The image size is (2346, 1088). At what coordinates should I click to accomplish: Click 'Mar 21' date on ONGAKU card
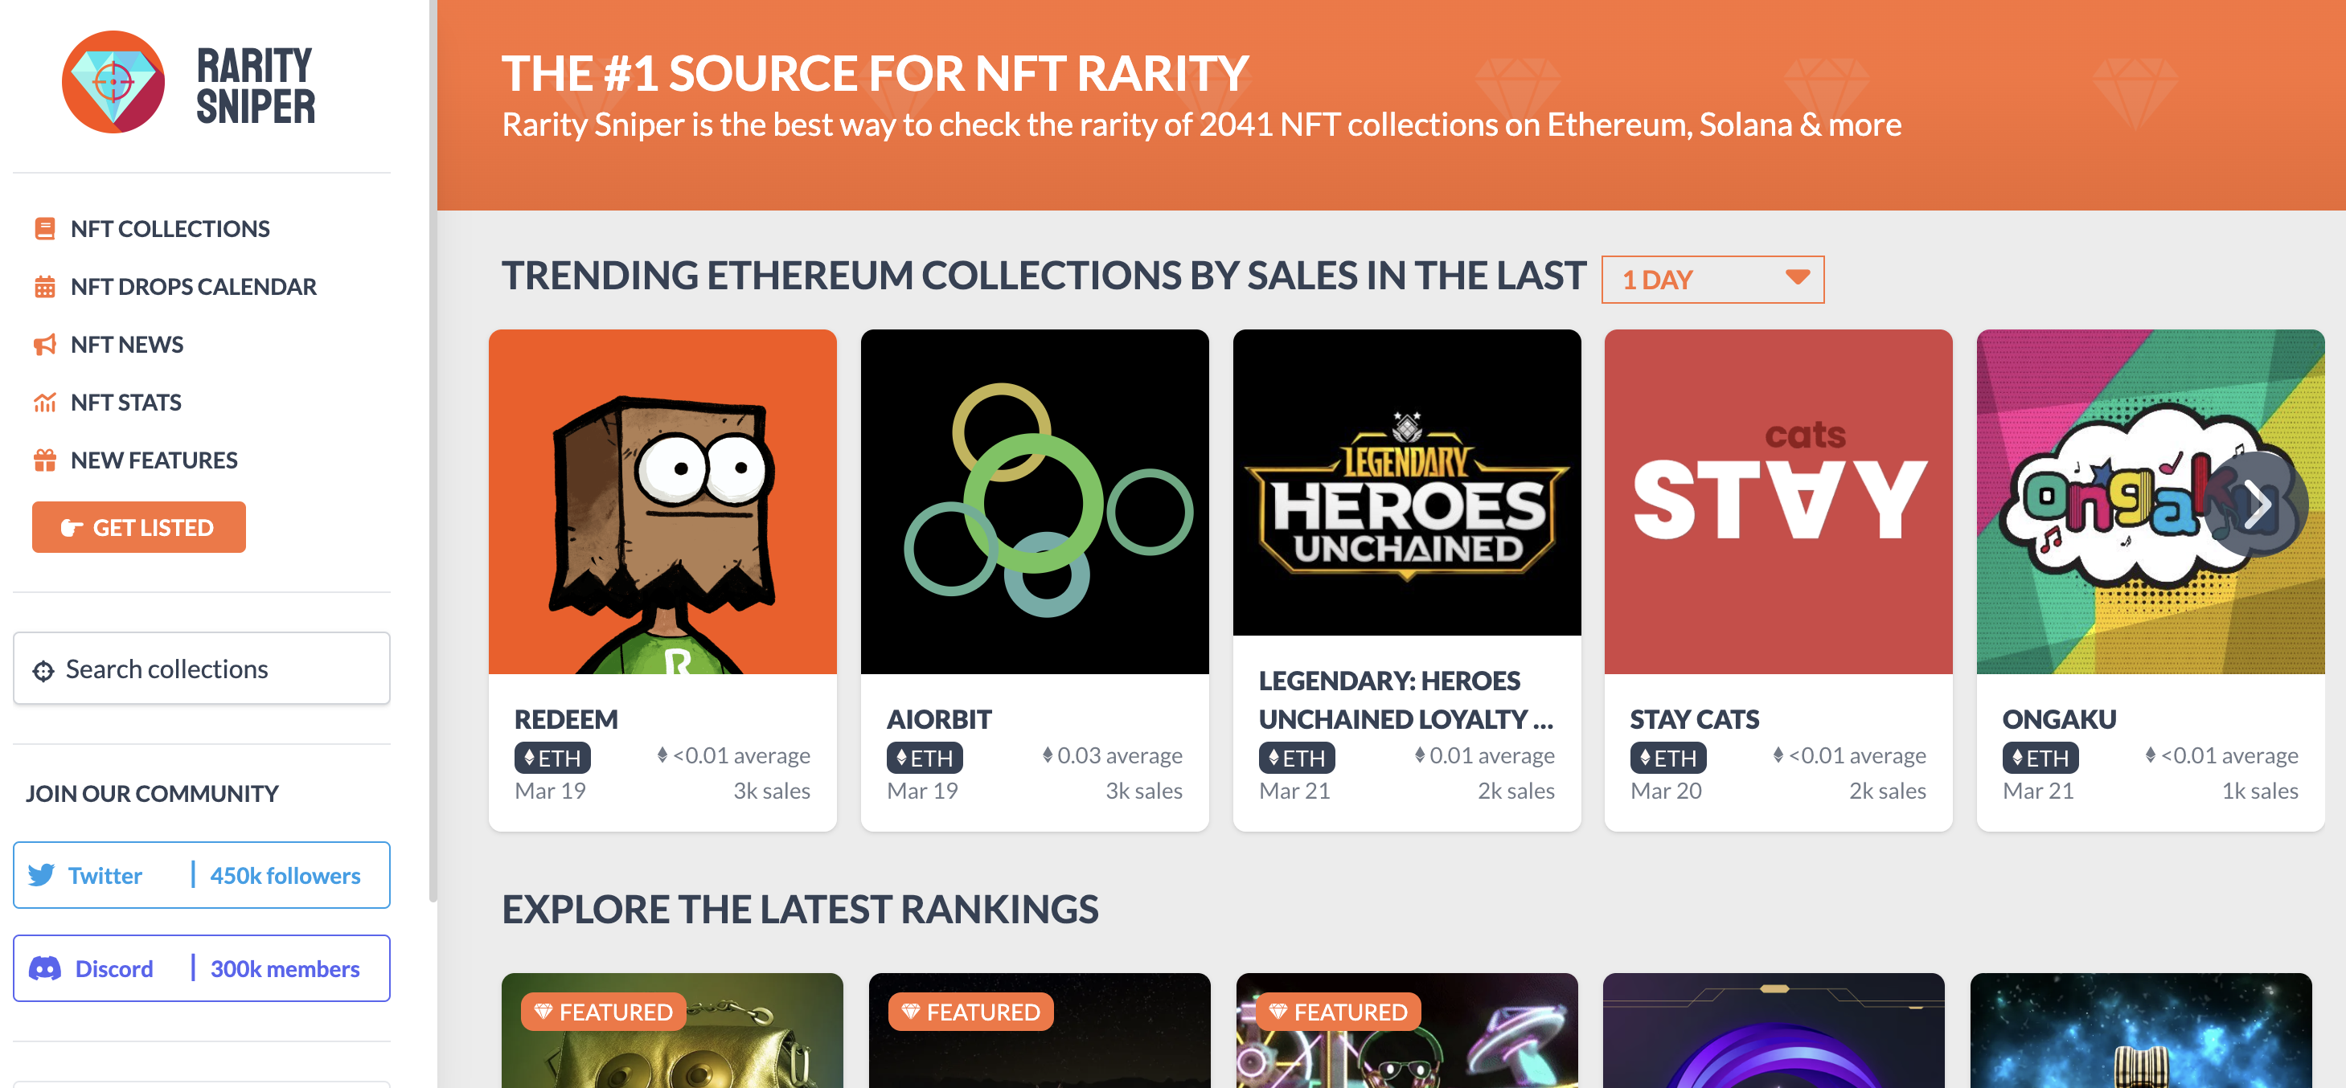click(2038, 790)
